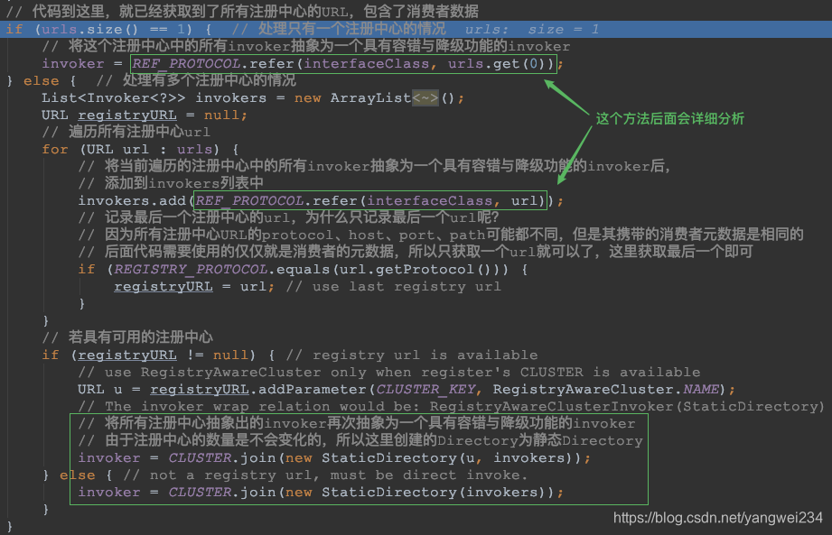Select the inline debug hint "urls: size = 1"
Screen dimensions: 832x535
(532, 30)
